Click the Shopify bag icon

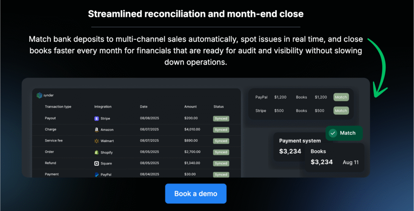click(96, 152)
